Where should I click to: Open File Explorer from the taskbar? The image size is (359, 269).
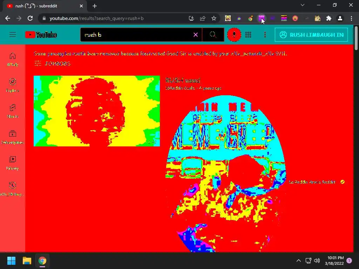click(x=27, y=261)
